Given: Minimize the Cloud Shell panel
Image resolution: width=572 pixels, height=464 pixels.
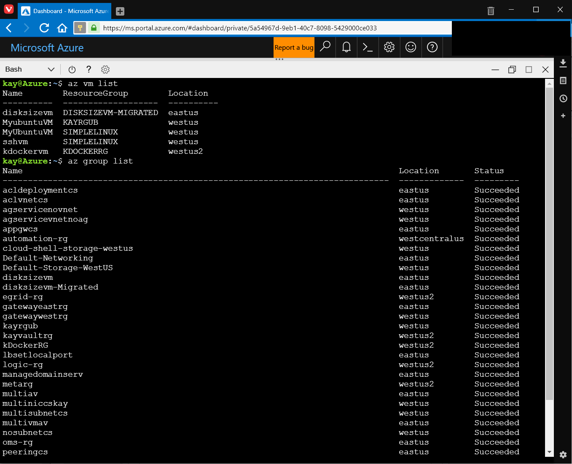Looking at the screenshot, I should pos(495,69).
